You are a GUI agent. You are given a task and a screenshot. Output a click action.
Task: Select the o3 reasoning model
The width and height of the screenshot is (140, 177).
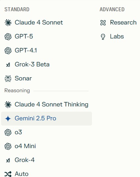point(47,132)
